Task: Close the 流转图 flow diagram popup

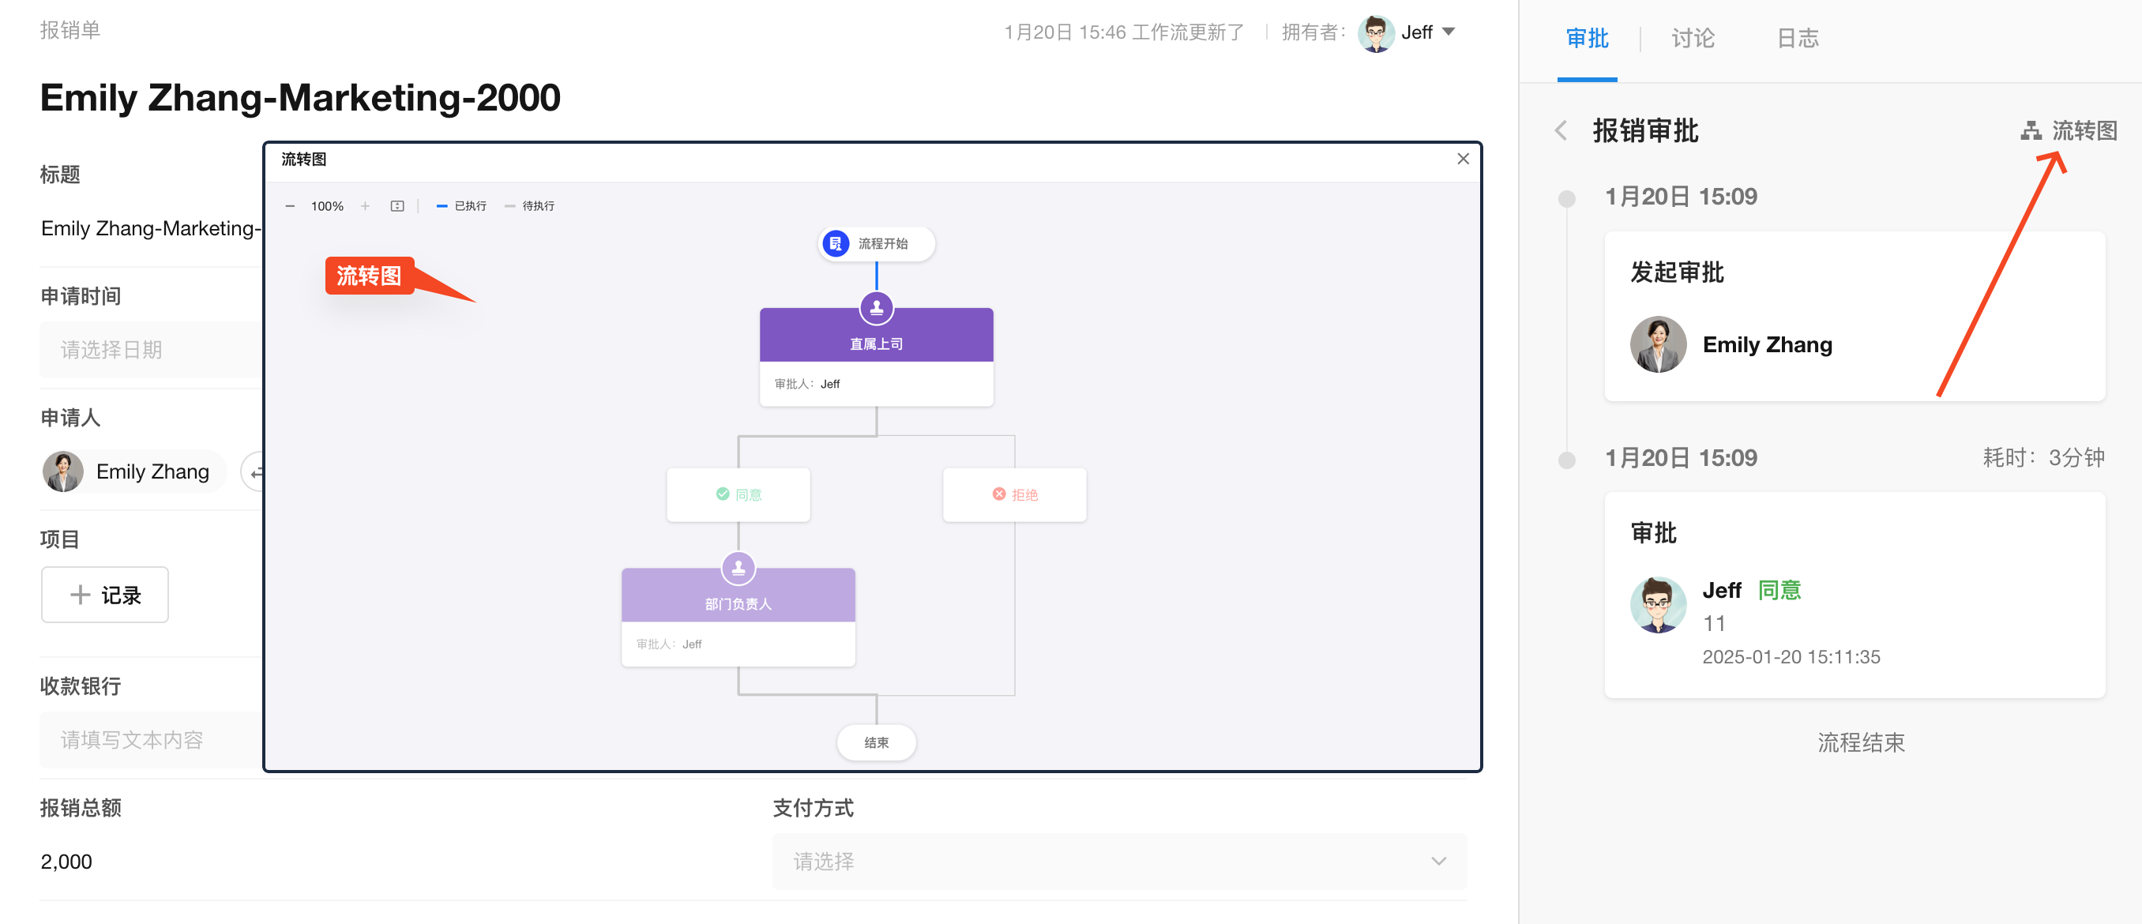Action: tap(1463, 159)
